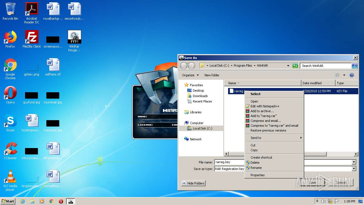Click the volume icon in system tray

click(323, 201)
